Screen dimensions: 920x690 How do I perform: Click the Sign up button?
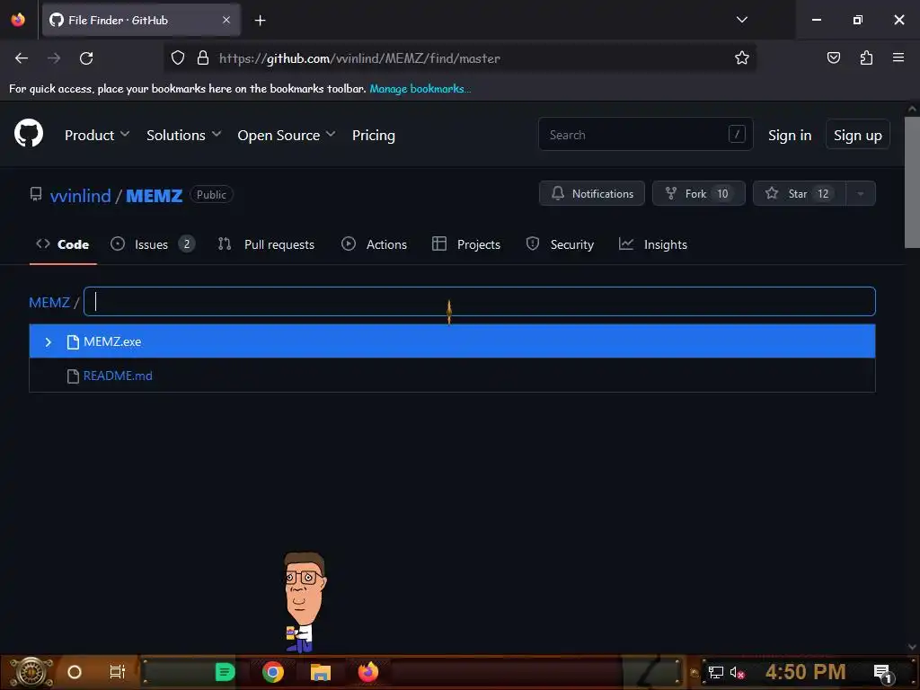[857, 135]
